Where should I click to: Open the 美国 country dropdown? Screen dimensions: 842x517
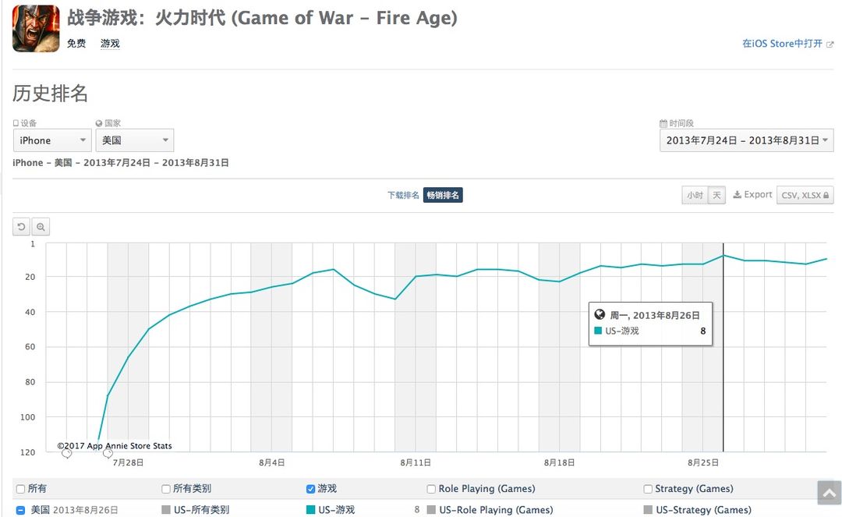135,140
